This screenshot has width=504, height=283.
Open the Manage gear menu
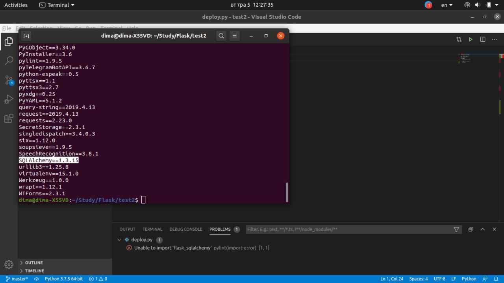click(x=9, y=264)
